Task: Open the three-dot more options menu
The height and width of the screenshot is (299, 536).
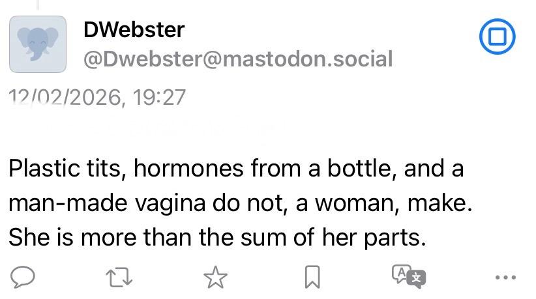Action: [505, 278]
